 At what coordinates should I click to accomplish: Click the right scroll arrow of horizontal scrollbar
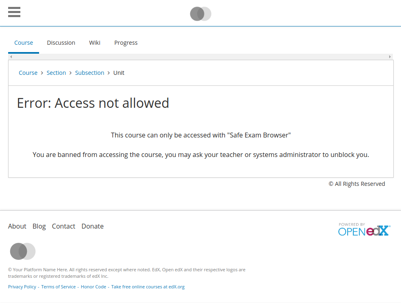point(390,57)
